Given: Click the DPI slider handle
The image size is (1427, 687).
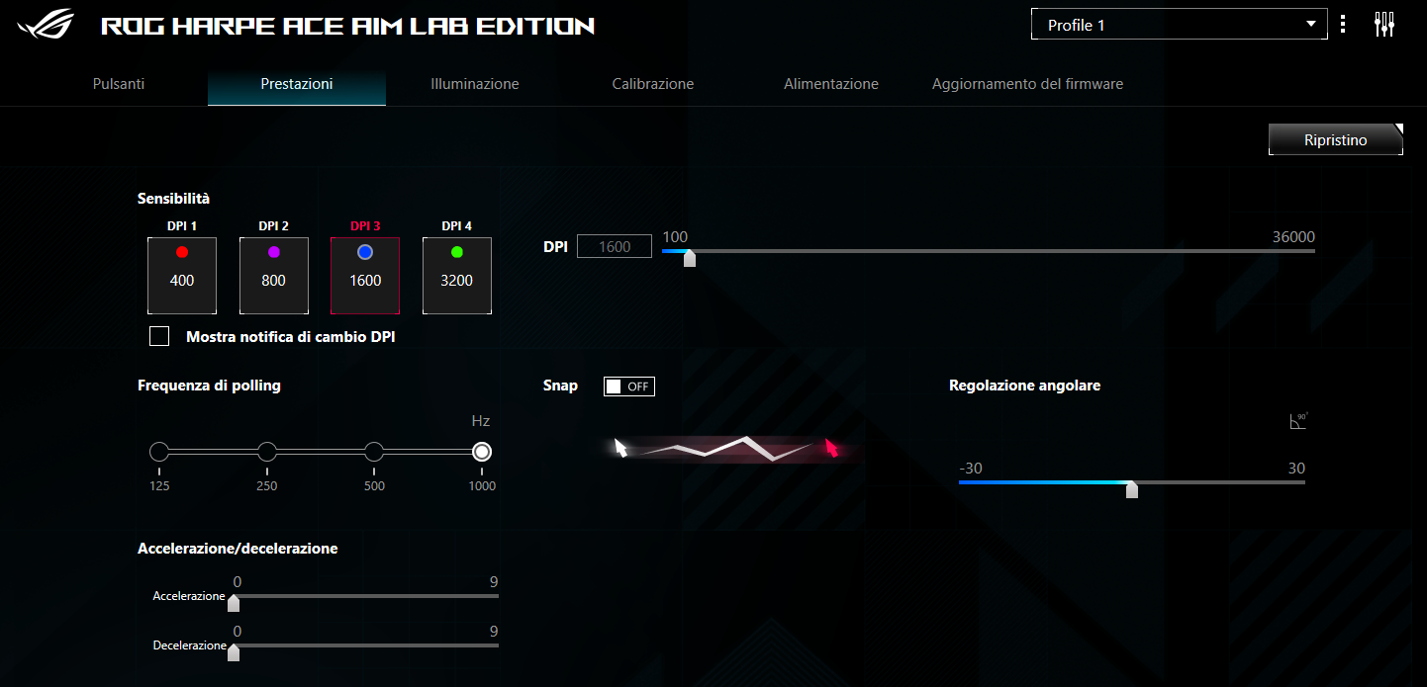Looking at the screenshot, I should pos(690,258).
